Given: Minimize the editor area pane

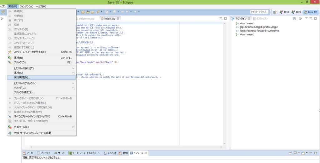Looking at the screenshot, I should click(221, 18).
